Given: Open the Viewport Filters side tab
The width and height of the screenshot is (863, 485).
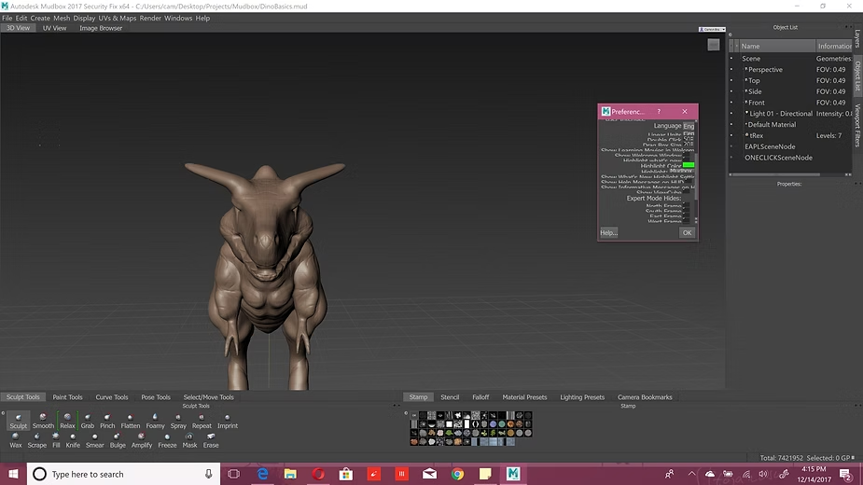Looking at the screenshot, I should point(857,126).
